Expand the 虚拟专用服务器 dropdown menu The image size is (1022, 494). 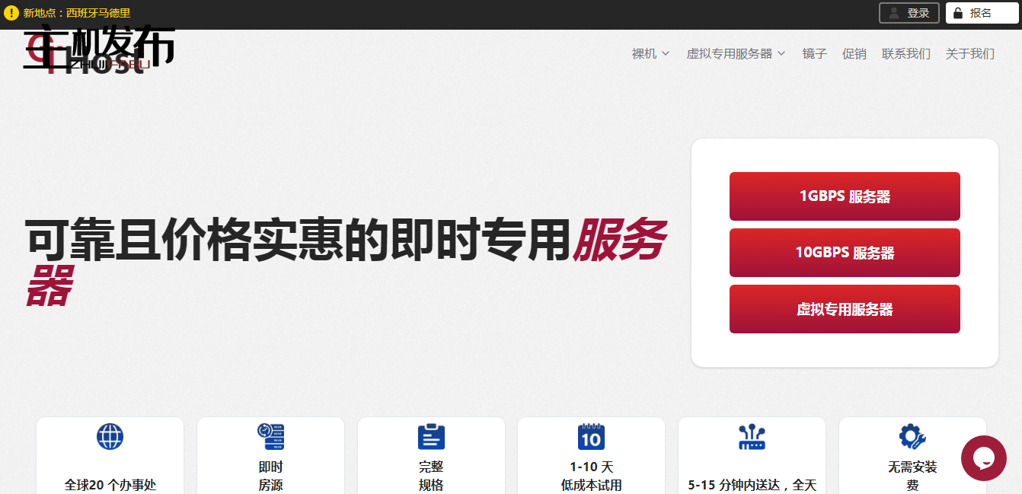click(x=736, y=54)
